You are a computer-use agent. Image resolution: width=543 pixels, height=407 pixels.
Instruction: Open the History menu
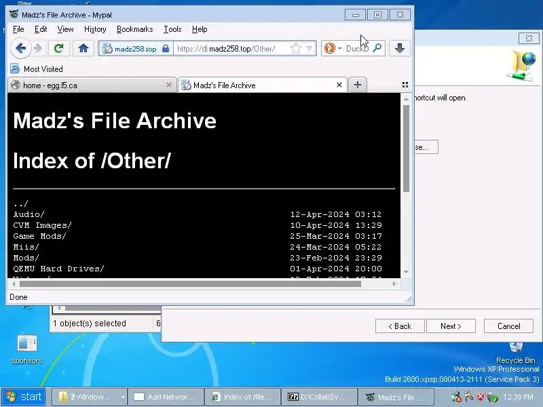[95, 29]
